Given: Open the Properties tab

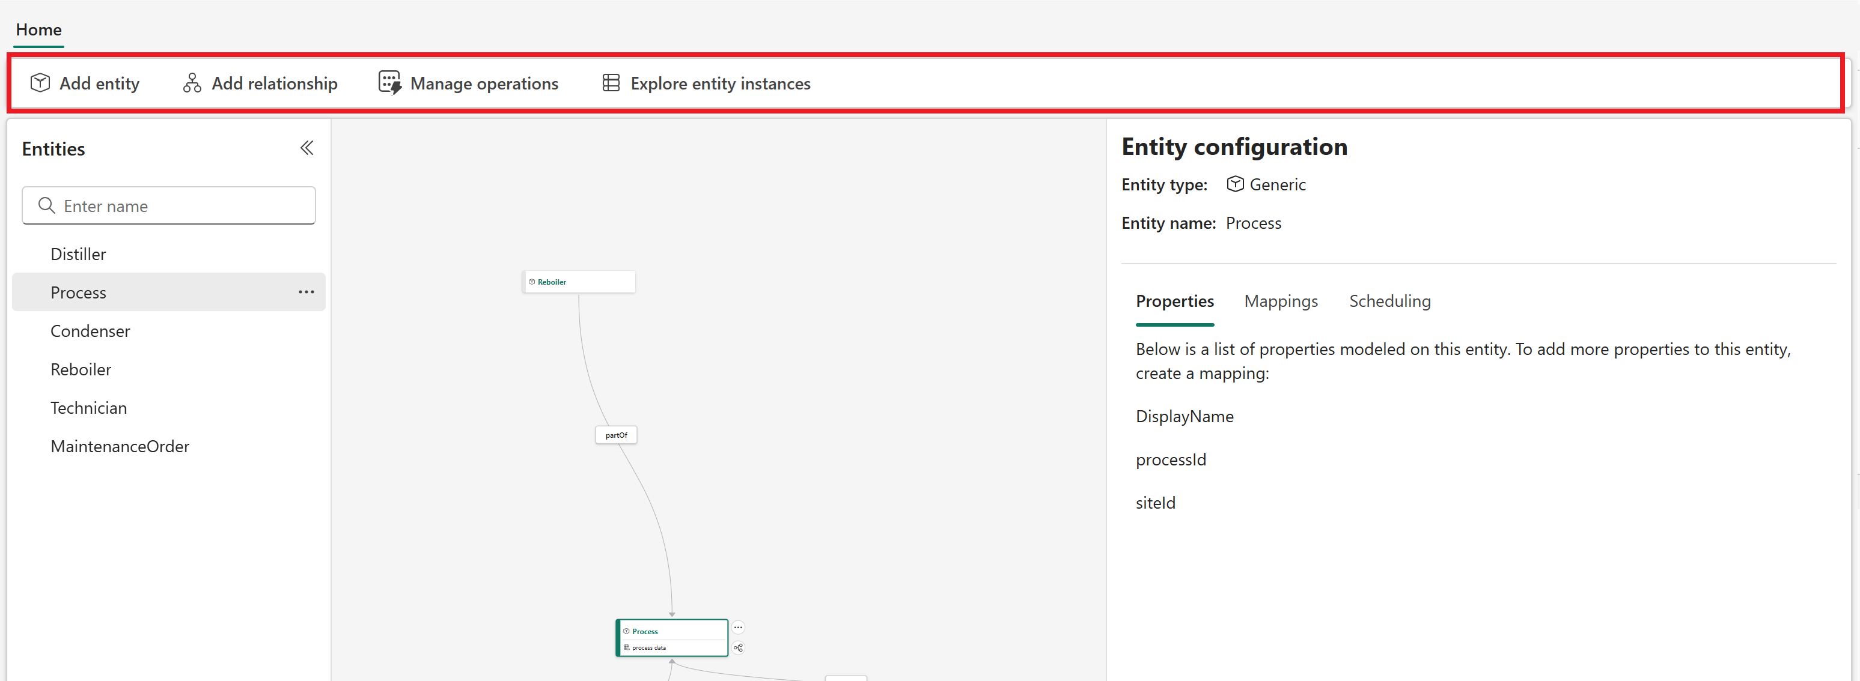Looking at the screenshot, I should pos(1174,301).
